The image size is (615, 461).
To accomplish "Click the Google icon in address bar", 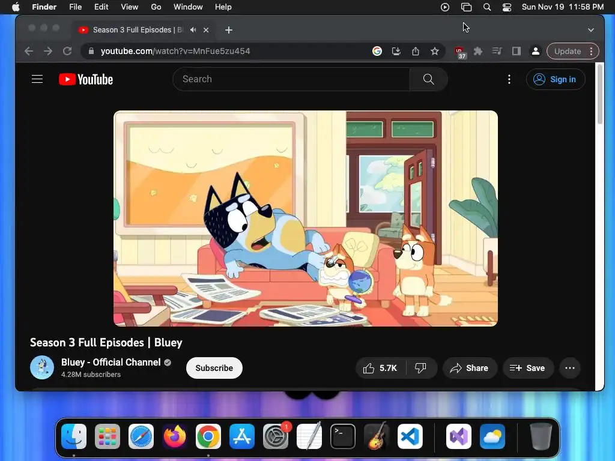I will point(377,51).
